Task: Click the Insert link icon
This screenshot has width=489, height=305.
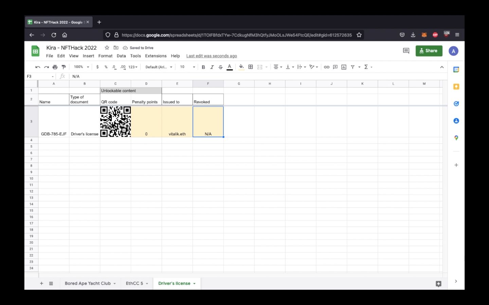Action: tap(327, 67)
